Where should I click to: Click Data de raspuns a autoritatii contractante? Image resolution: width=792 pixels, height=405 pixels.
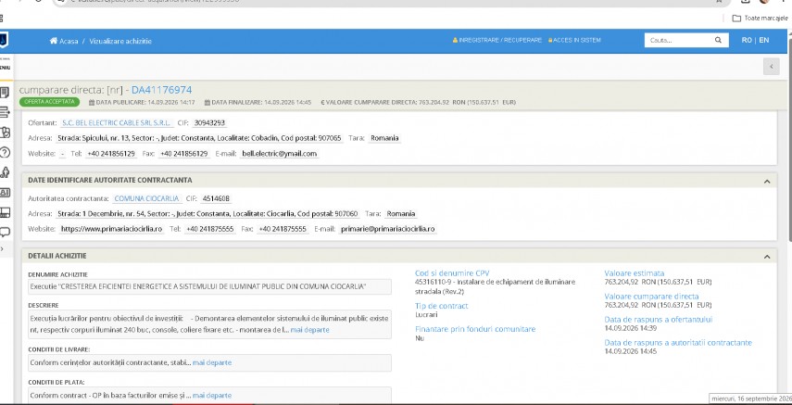point(678,343)
